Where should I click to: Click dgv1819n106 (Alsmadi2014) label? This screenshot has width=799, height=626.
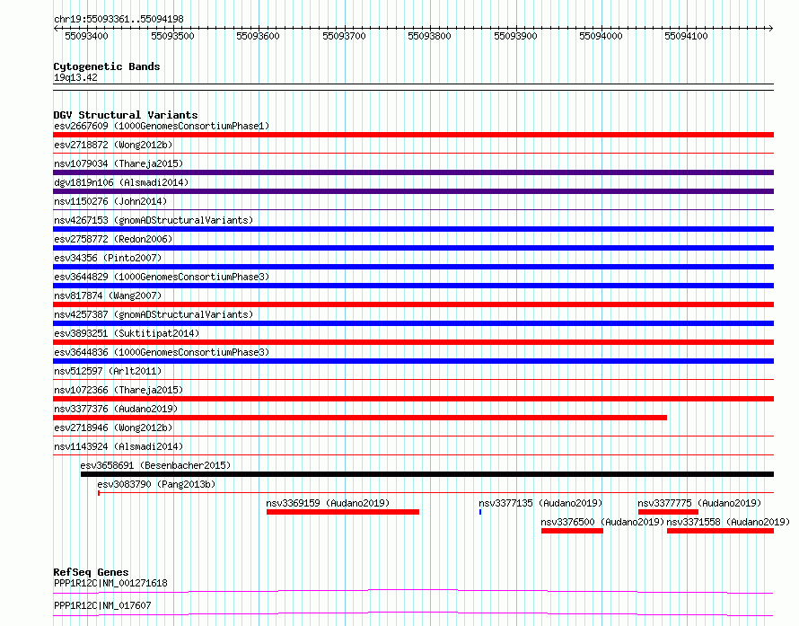121,182
